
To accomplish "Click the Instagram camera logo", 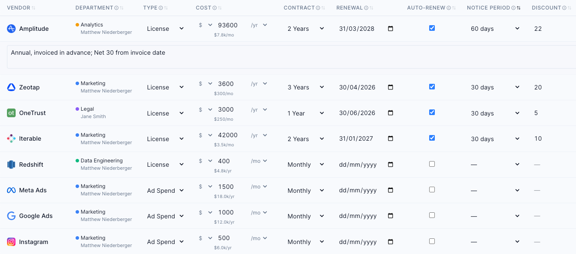I will point(11,241).
